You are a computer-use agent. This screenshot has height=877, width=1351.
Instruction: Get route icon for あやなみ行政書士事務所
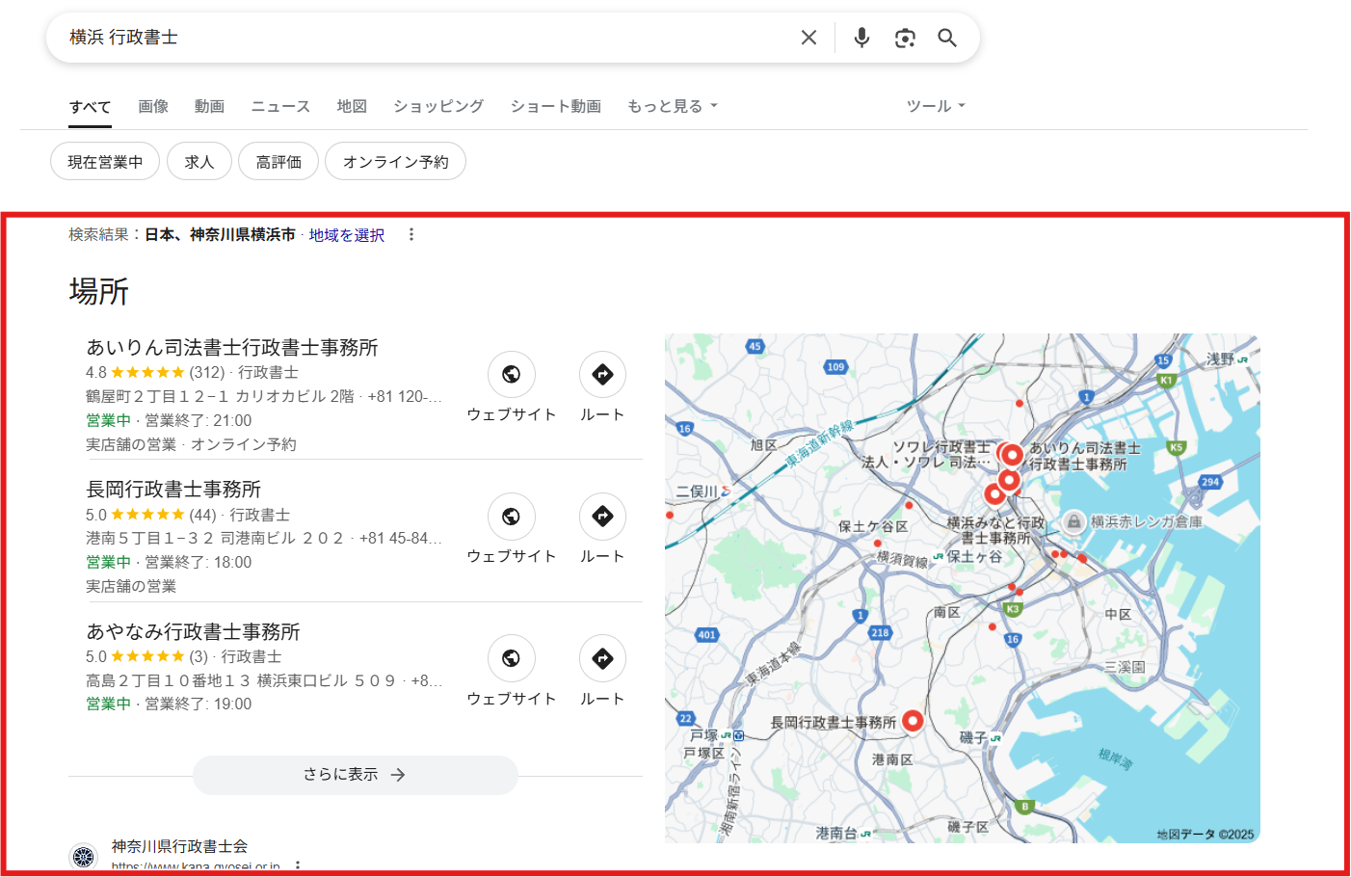coord(602,658)
